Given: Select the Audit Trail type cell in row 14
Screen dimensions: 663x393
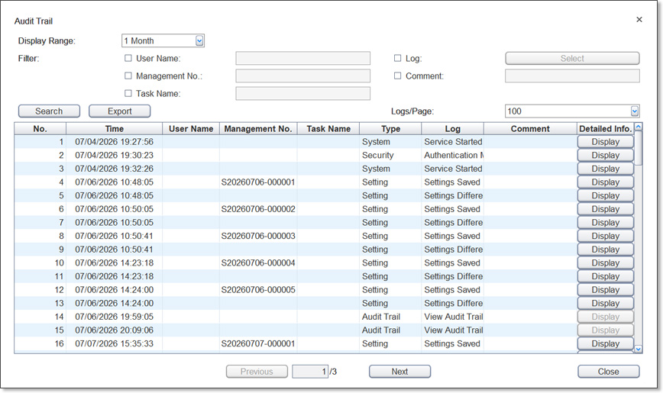Looking at the screenshot, I should pyautogui.click(x=390, y=317).
